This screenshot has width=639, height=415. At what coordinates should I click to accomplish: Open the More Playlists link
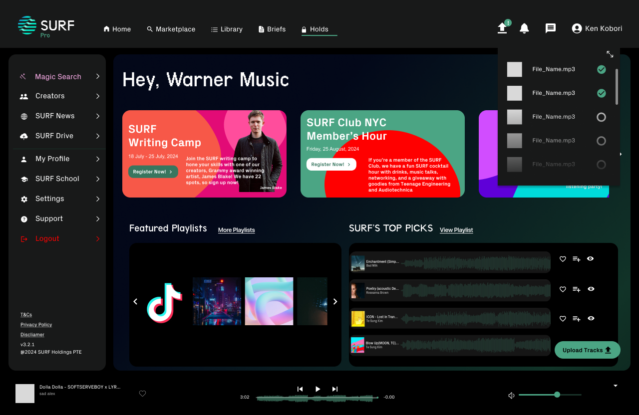[x=237, y=230]
